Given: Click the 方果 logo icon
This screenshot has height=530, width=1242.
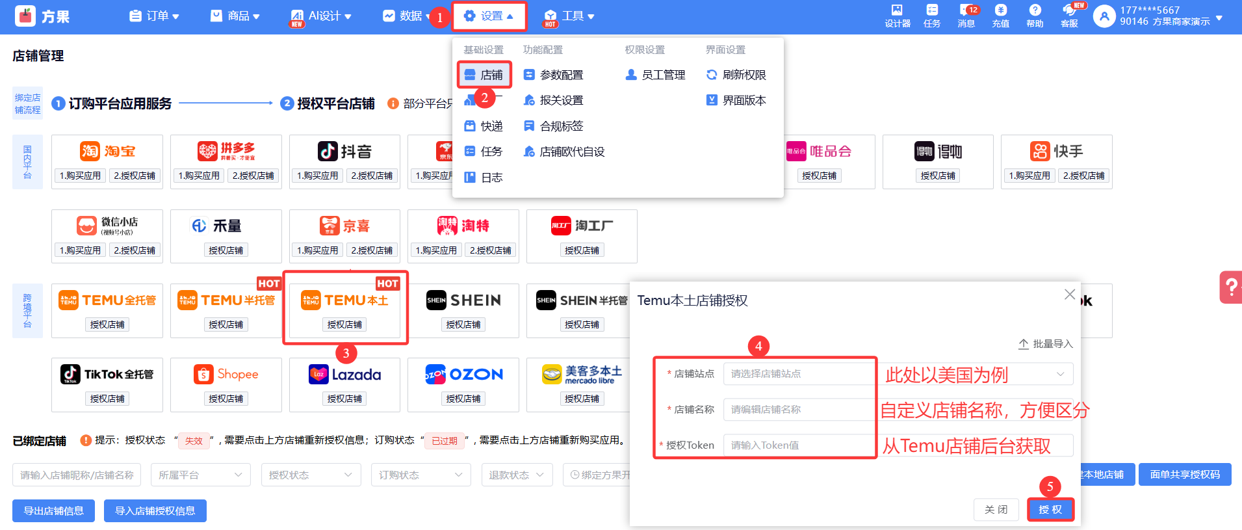Looking at the screenshot, I should pos(25,16).
